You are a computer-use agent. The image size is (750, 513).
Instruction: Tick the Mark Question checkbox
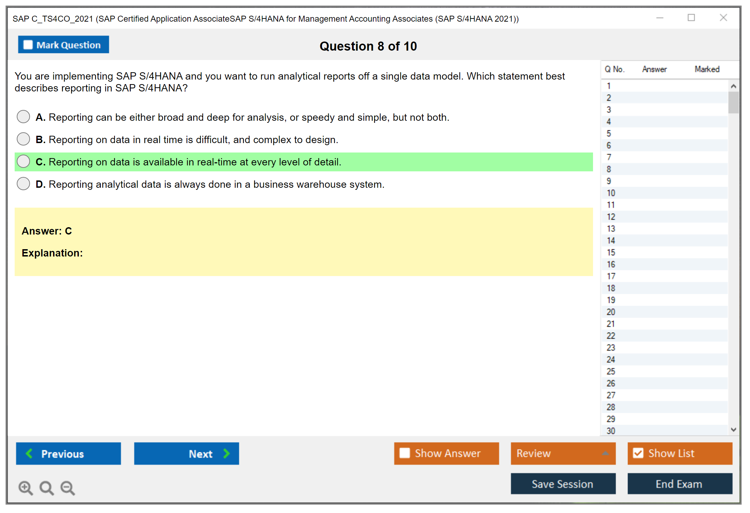coord(28,45)
